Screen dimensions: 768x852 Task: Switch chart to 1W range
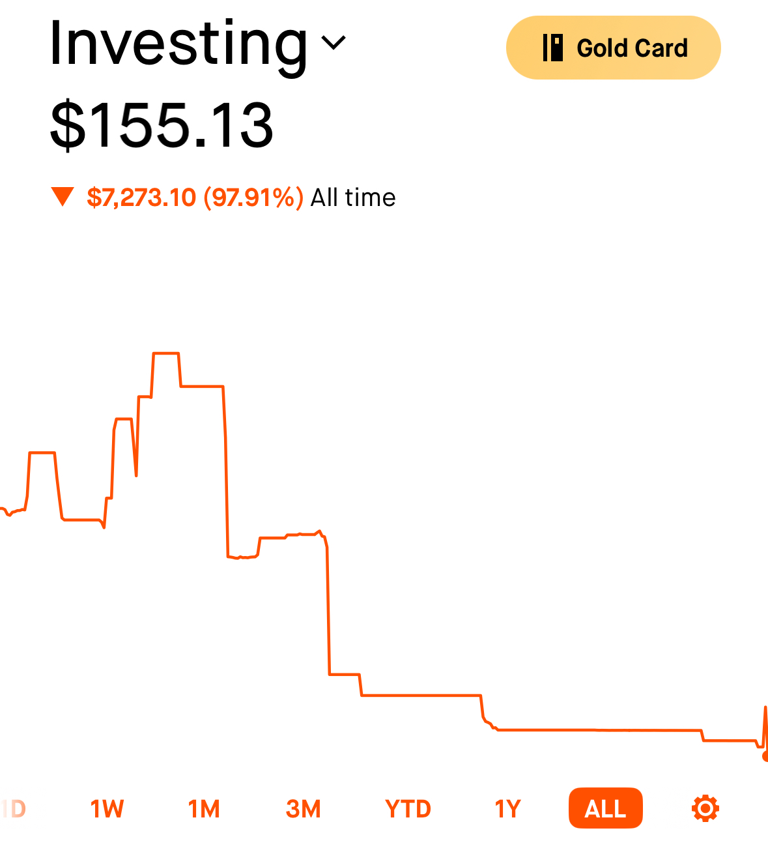coord(107,809)
